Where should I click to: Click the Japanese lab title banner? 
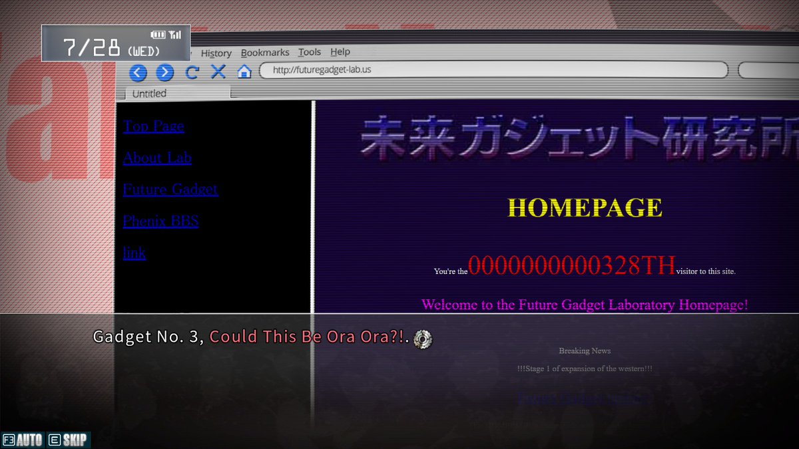pyautogui.click(x=578, y=138)
